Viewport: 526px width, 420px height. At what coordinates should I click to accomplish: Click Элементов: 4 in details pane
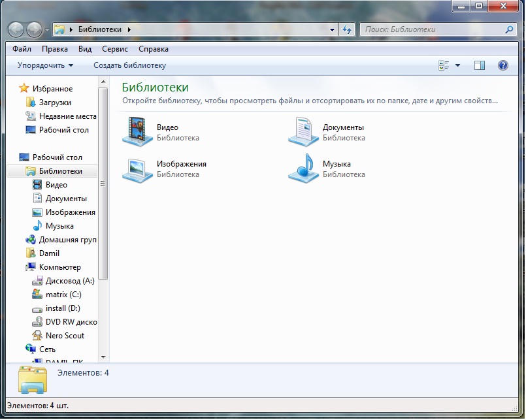(83, 373)
